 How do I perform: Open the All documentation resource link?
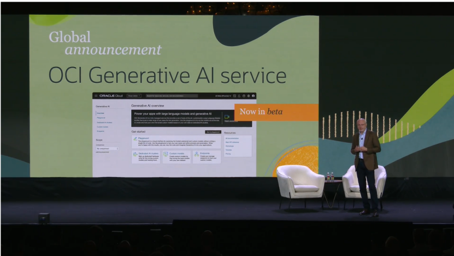point(232,138)
